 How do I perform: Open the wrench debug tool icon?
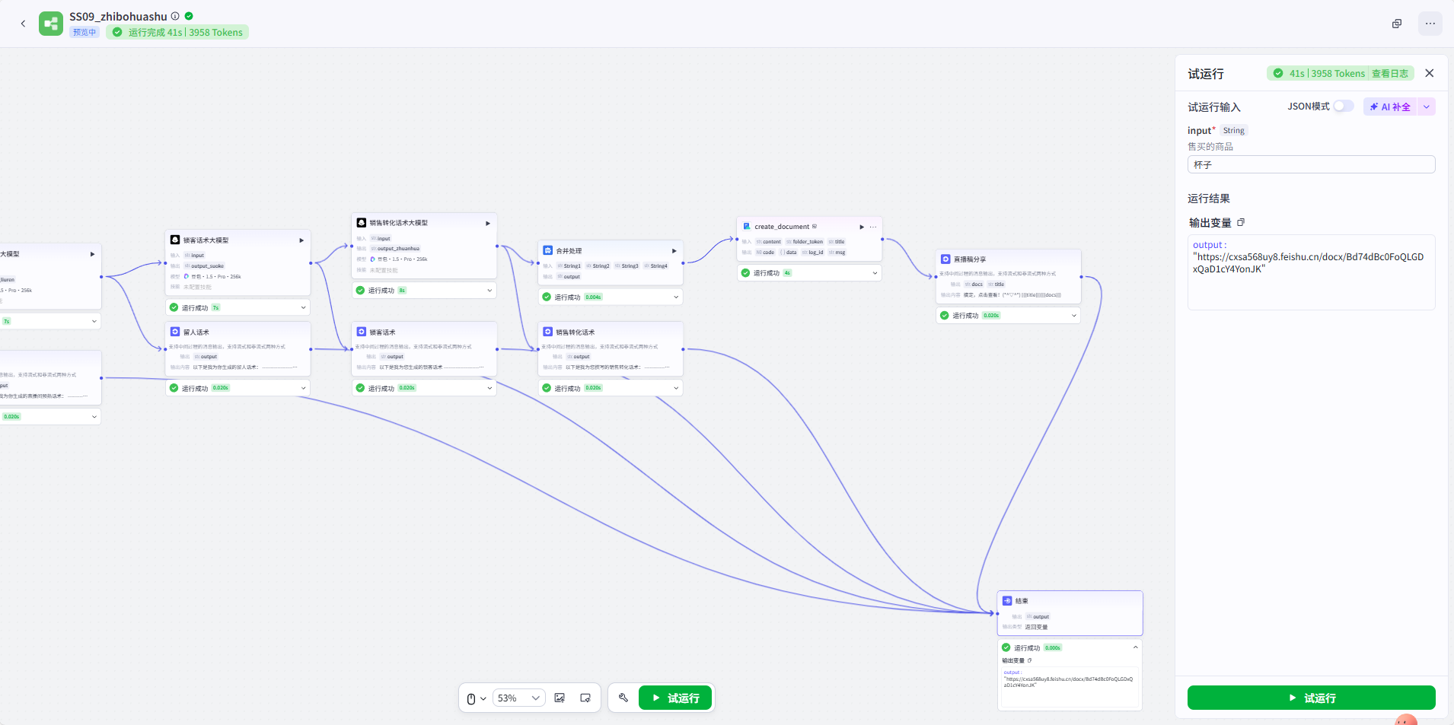tap(623, 698)
